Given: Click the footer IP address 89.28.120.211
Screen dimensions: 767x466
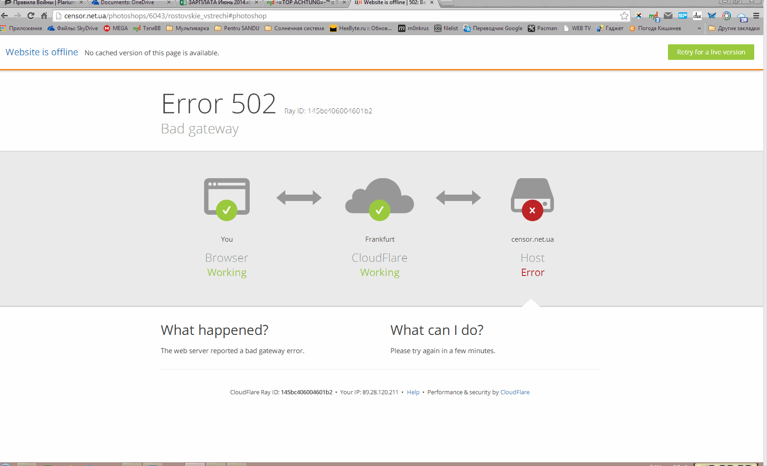Looking at the screenshot, I should click(380, 392).
